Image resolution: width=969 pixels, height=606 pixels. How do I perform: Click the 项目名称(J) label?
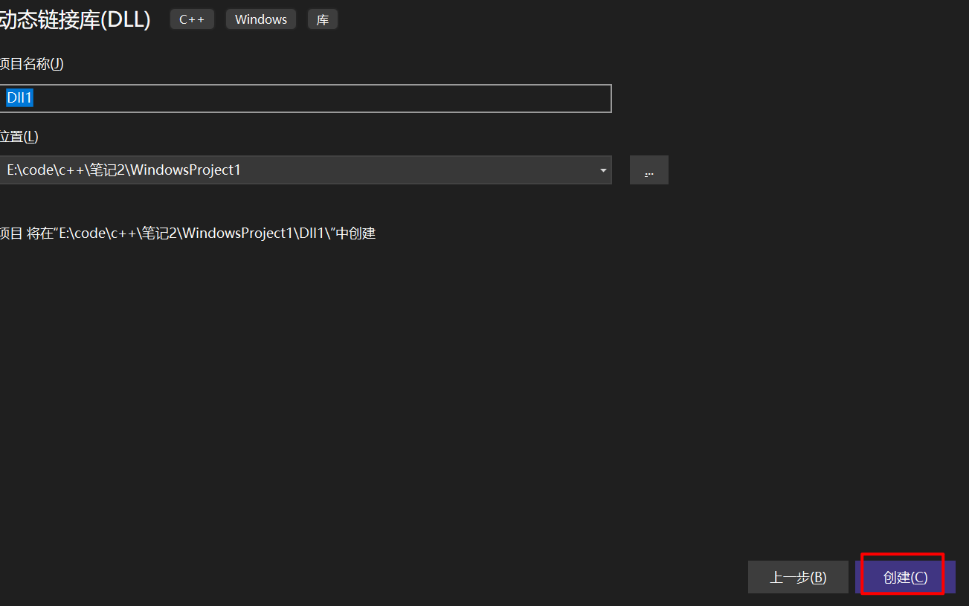31,64
